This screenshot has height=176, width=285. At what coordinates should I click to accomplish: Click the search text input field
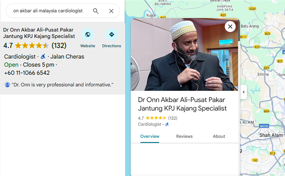pyautogui.click(x=49, y=11)
